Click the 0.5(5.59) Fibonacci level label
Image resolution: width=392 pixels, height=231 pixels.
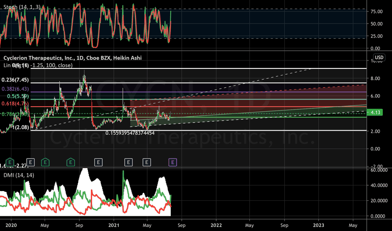18,96
